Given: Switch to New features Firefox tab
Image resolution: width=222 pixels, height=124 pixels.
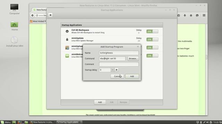Looking at the screenshot, I should pyautogui.click(x=40, y=10).
